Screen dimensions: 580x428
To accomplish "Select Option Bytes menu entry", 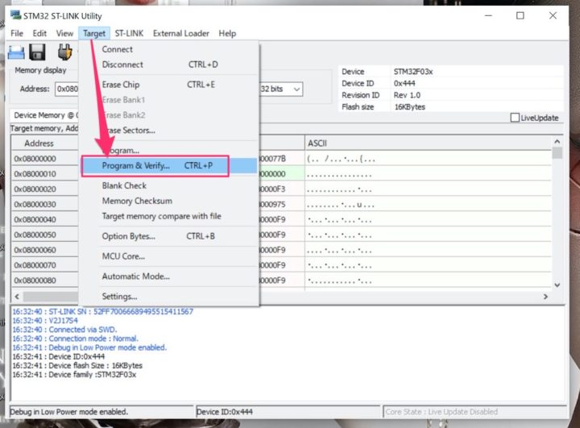I will pyautogui.click(x=129, y=236).
